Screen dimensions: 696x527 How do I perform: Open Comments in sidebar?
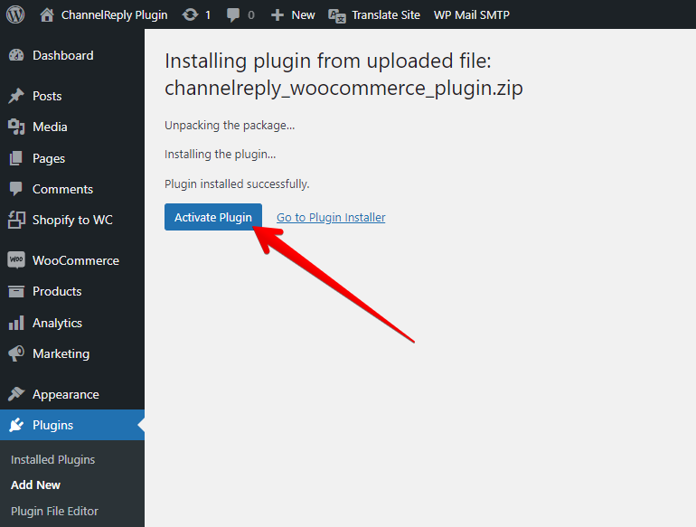click(x=62, y=189)
